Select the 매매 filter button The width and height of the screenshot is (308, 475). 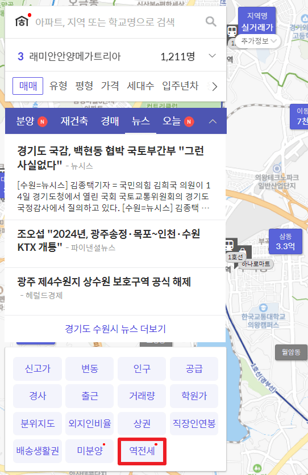pos(28,86)
